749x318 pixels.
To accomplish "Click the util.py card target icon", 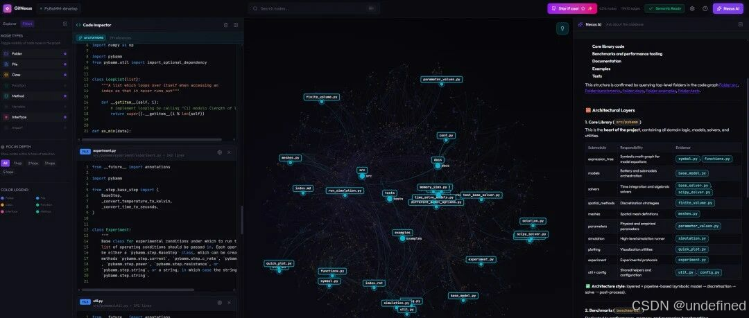I will (x=220, y=302).
